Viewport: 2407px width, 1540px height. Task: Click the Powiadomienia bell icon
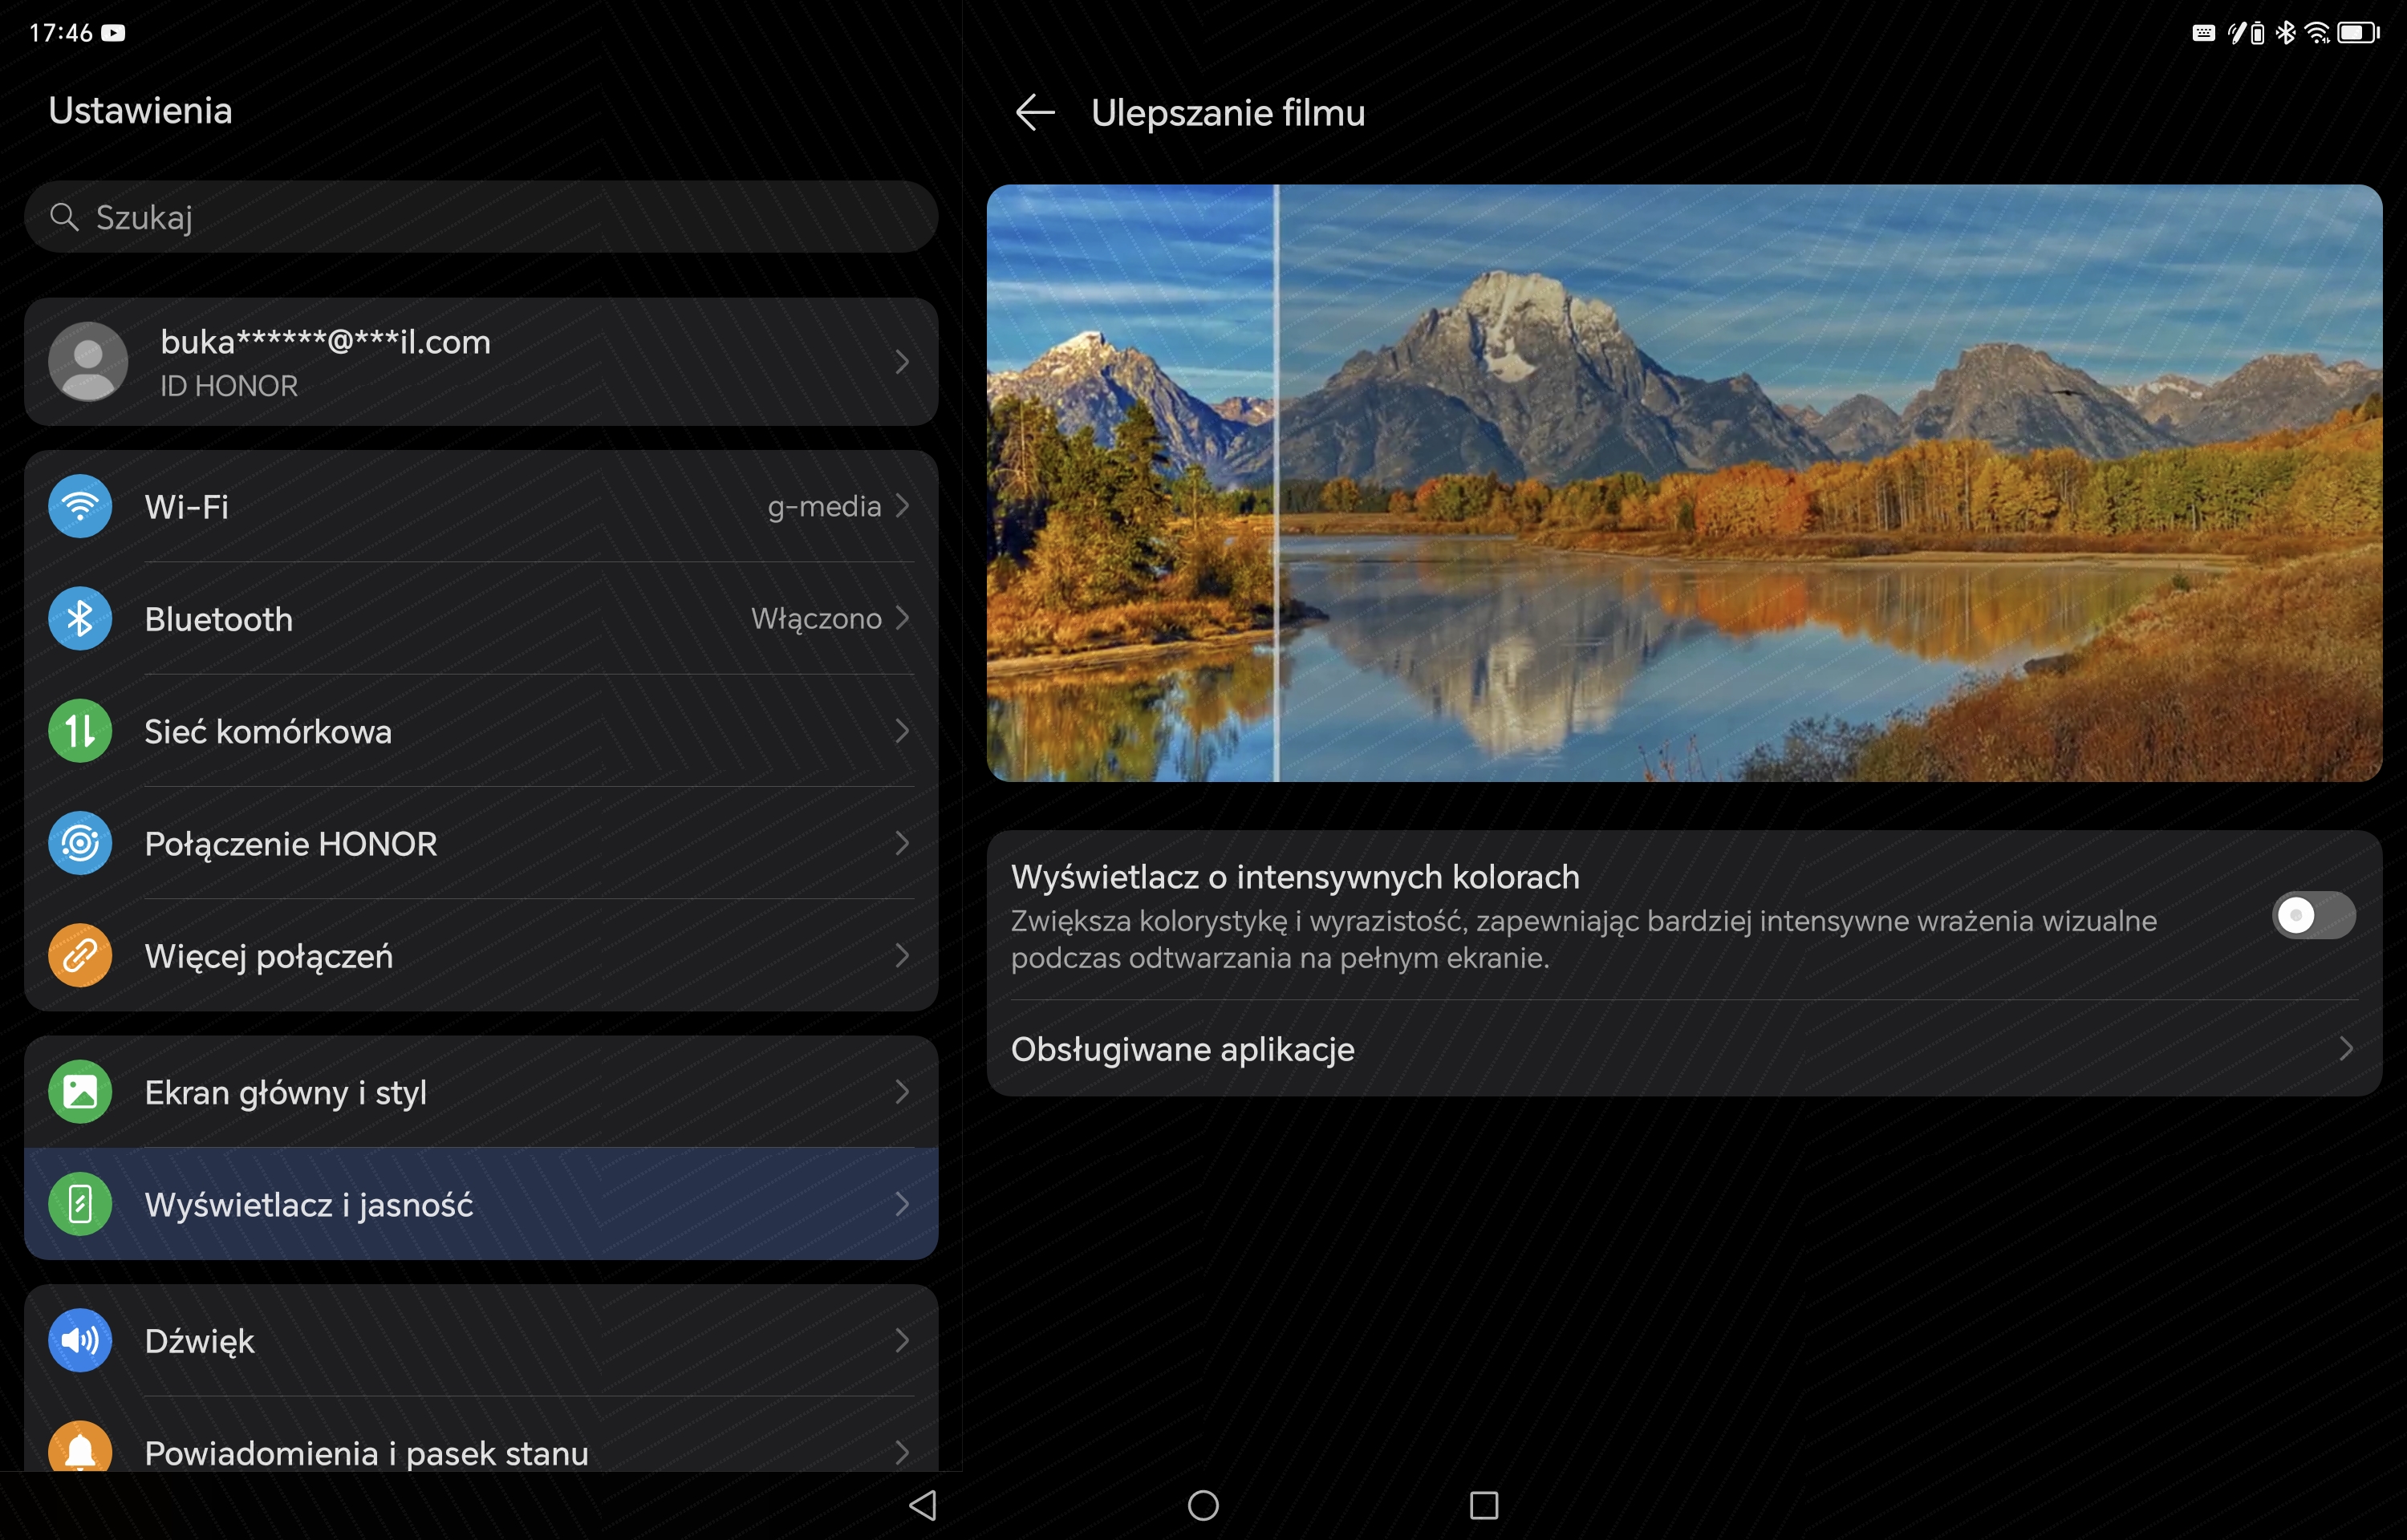click(80, 1447)
